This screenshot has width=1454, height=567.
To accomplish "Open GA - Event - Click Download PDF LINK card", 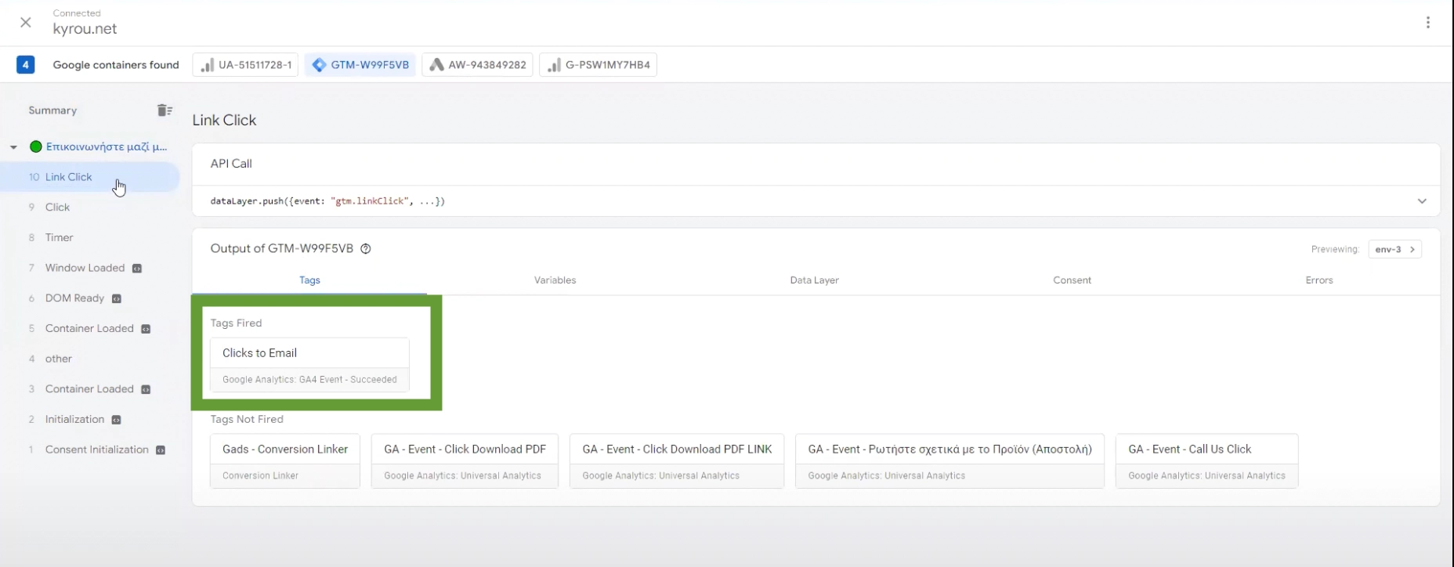I will pyautogui.click(x=677, y=461).
